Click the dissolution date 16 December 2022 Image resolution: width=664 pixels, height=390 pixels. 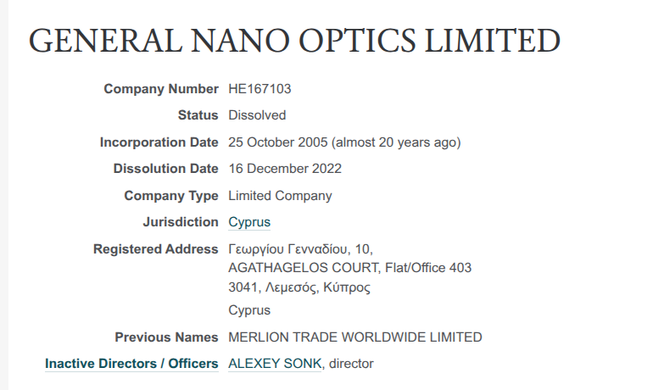[285, 169]
